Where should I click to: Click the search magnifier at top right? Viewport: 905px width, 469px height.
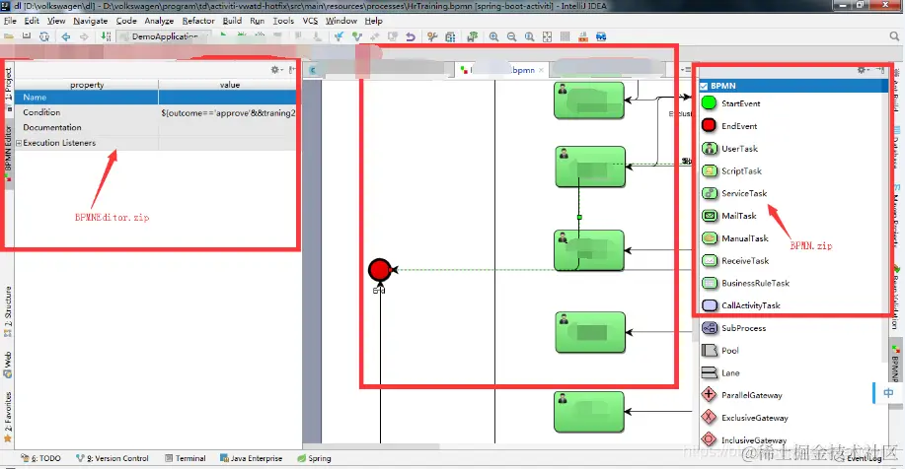[894, 36]
